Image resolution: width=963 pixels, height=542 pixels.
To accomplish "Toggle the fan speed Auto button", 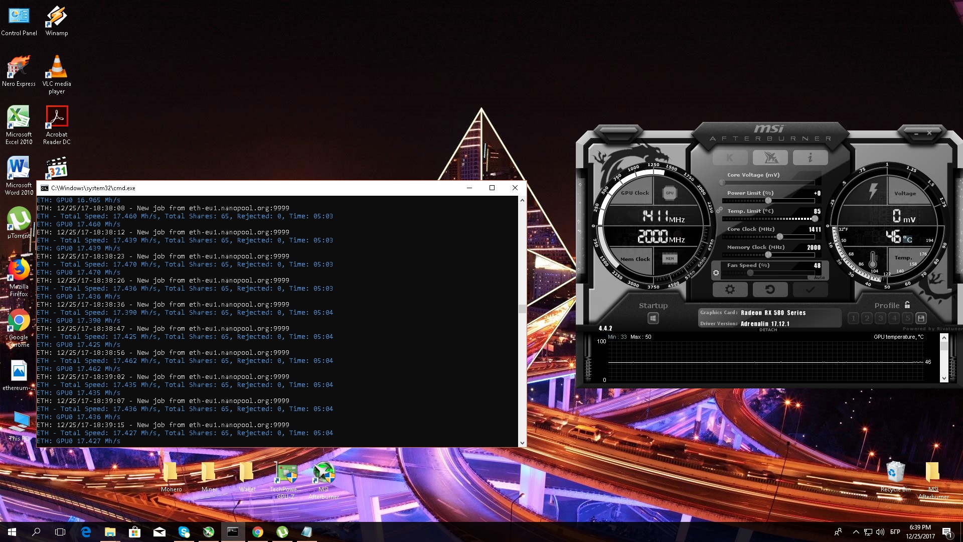I will tap(819, 278).
